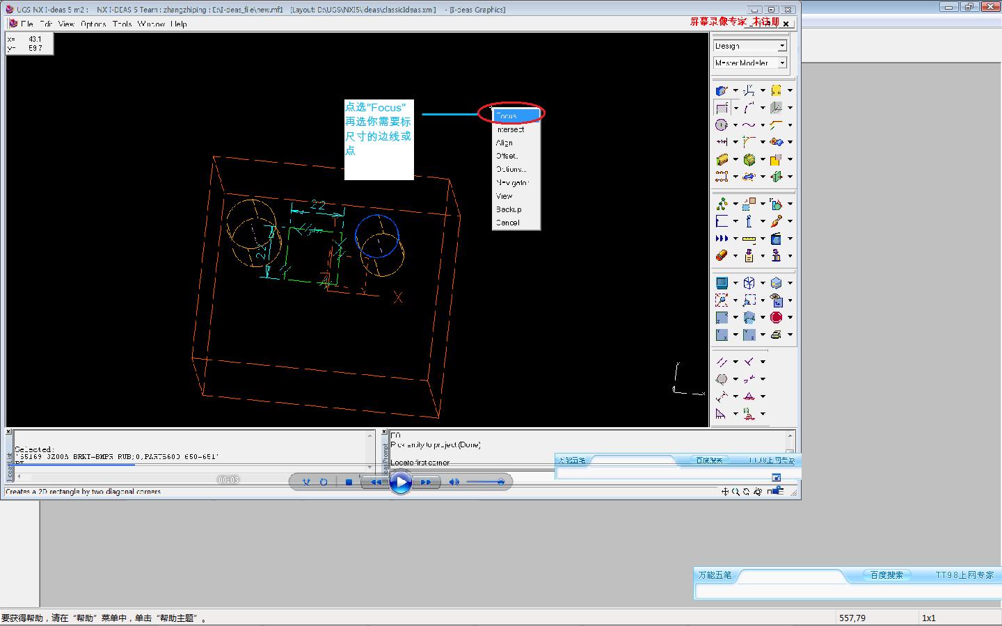Viewport: 1002px width, 626px height.
Task: Select the printer icon in toolbar
Action: coord(776,335)
